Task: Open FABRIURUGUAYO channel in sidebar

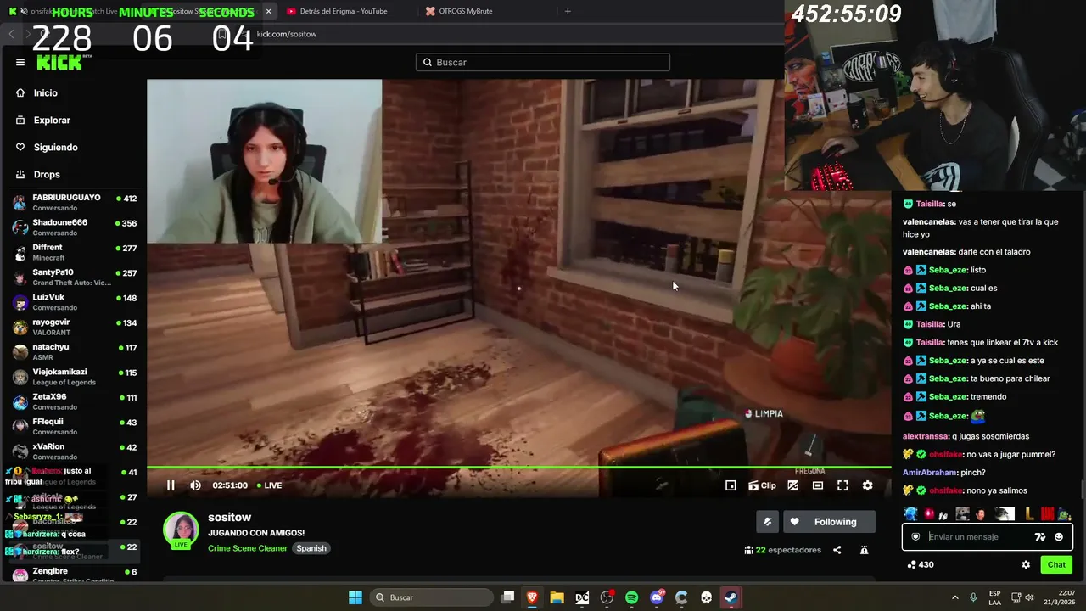Action: coord(74,203)
